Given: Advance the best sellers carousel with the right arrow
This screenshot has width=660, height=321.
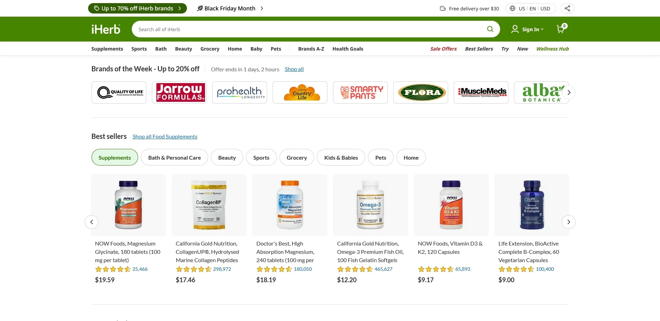Looking at the screenshot, I should tap(568, 222).
